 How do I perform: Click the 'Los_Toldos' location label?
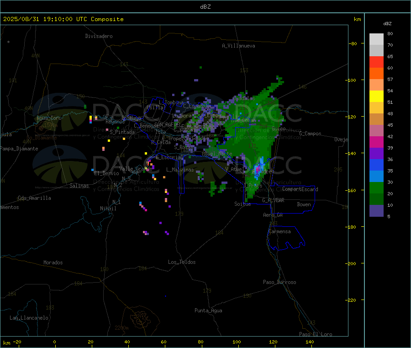coord(182,262)
